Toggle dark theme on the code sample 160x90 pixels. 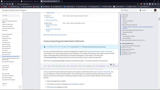coord(111,64)
